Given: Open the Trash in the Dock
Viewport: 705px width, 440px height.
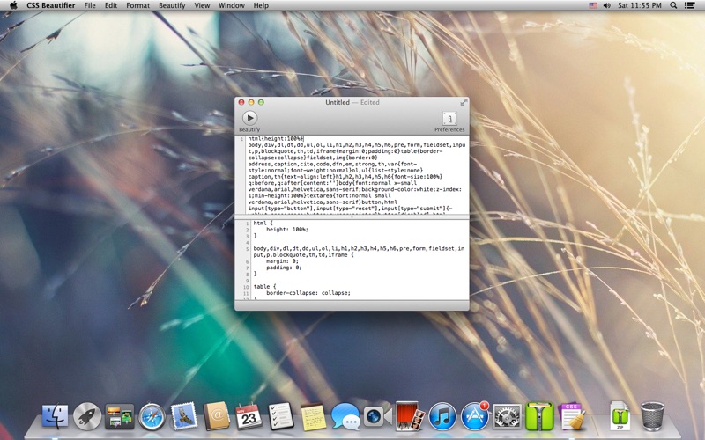Looking at the screenshot, I should pos(652,416).
